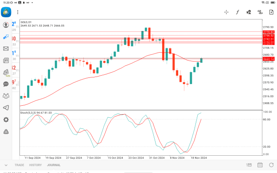This screenshot has width=277, height=173.
Task: Open the settings gear icon
Action: 6,119
